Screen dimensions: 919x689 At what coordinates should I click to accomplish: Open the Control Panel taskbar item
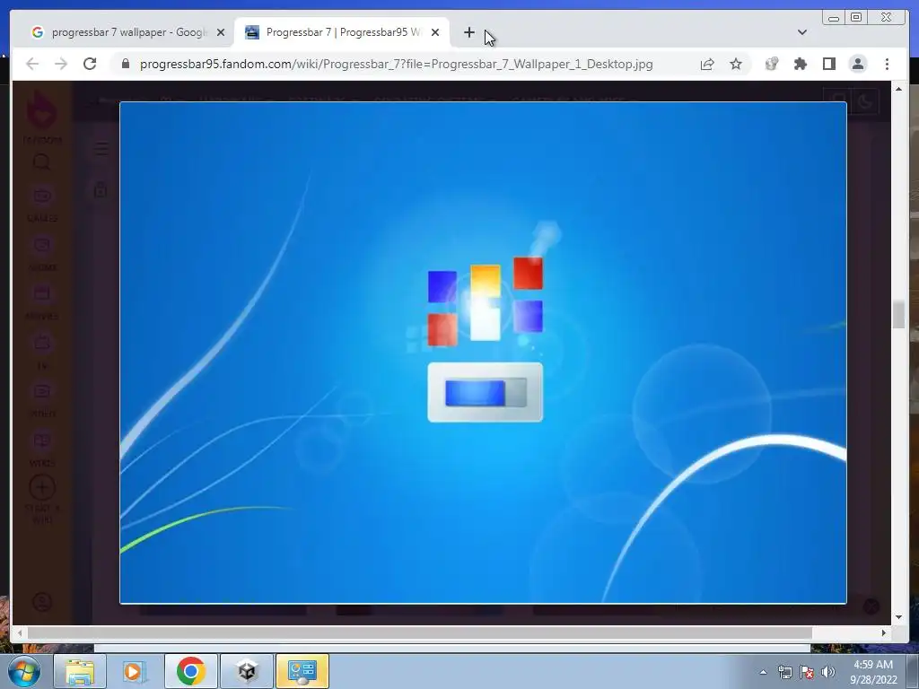click(302, 671)
